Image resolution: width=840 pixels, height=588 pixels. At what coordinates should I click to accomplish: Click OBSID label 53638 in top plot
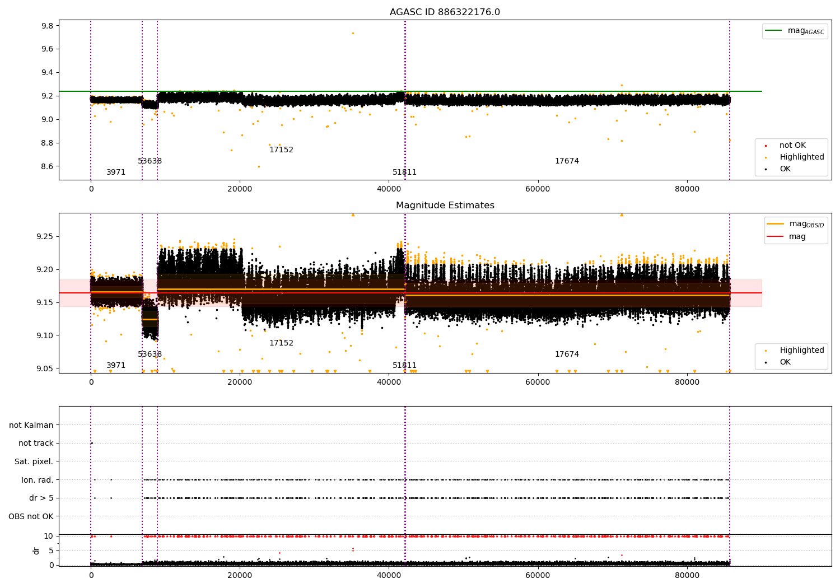tap(150, 161)
